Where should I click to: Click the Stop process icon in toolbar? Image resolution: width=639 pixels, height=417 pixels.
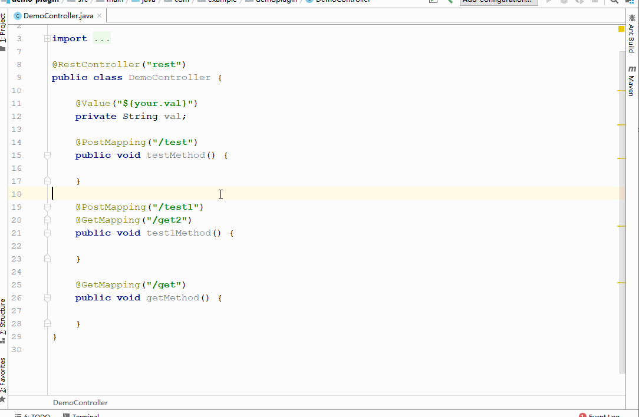coord(595,2)
